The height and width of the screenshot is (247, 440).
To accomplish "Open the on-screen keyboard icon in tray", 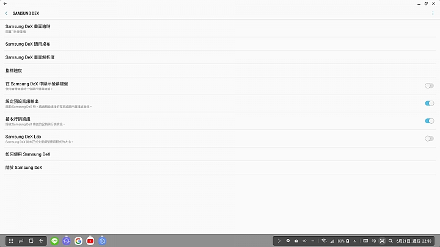I will pyautogui.click(x=365, y=241).
